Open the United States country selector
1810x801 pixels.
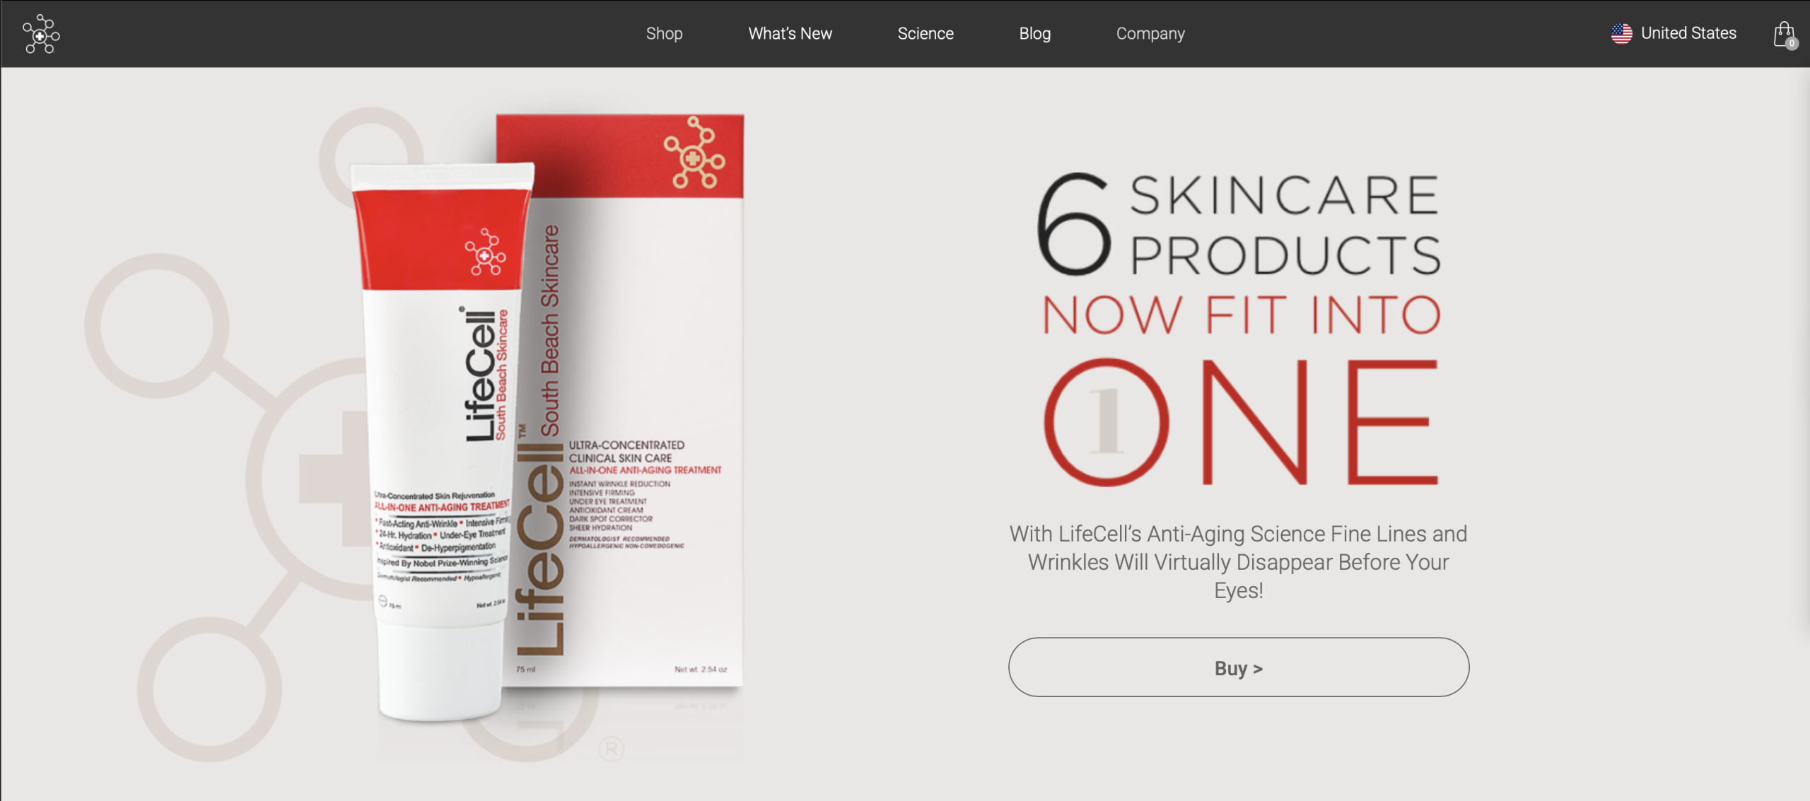pyautogui.click(x=1674, y=33)
